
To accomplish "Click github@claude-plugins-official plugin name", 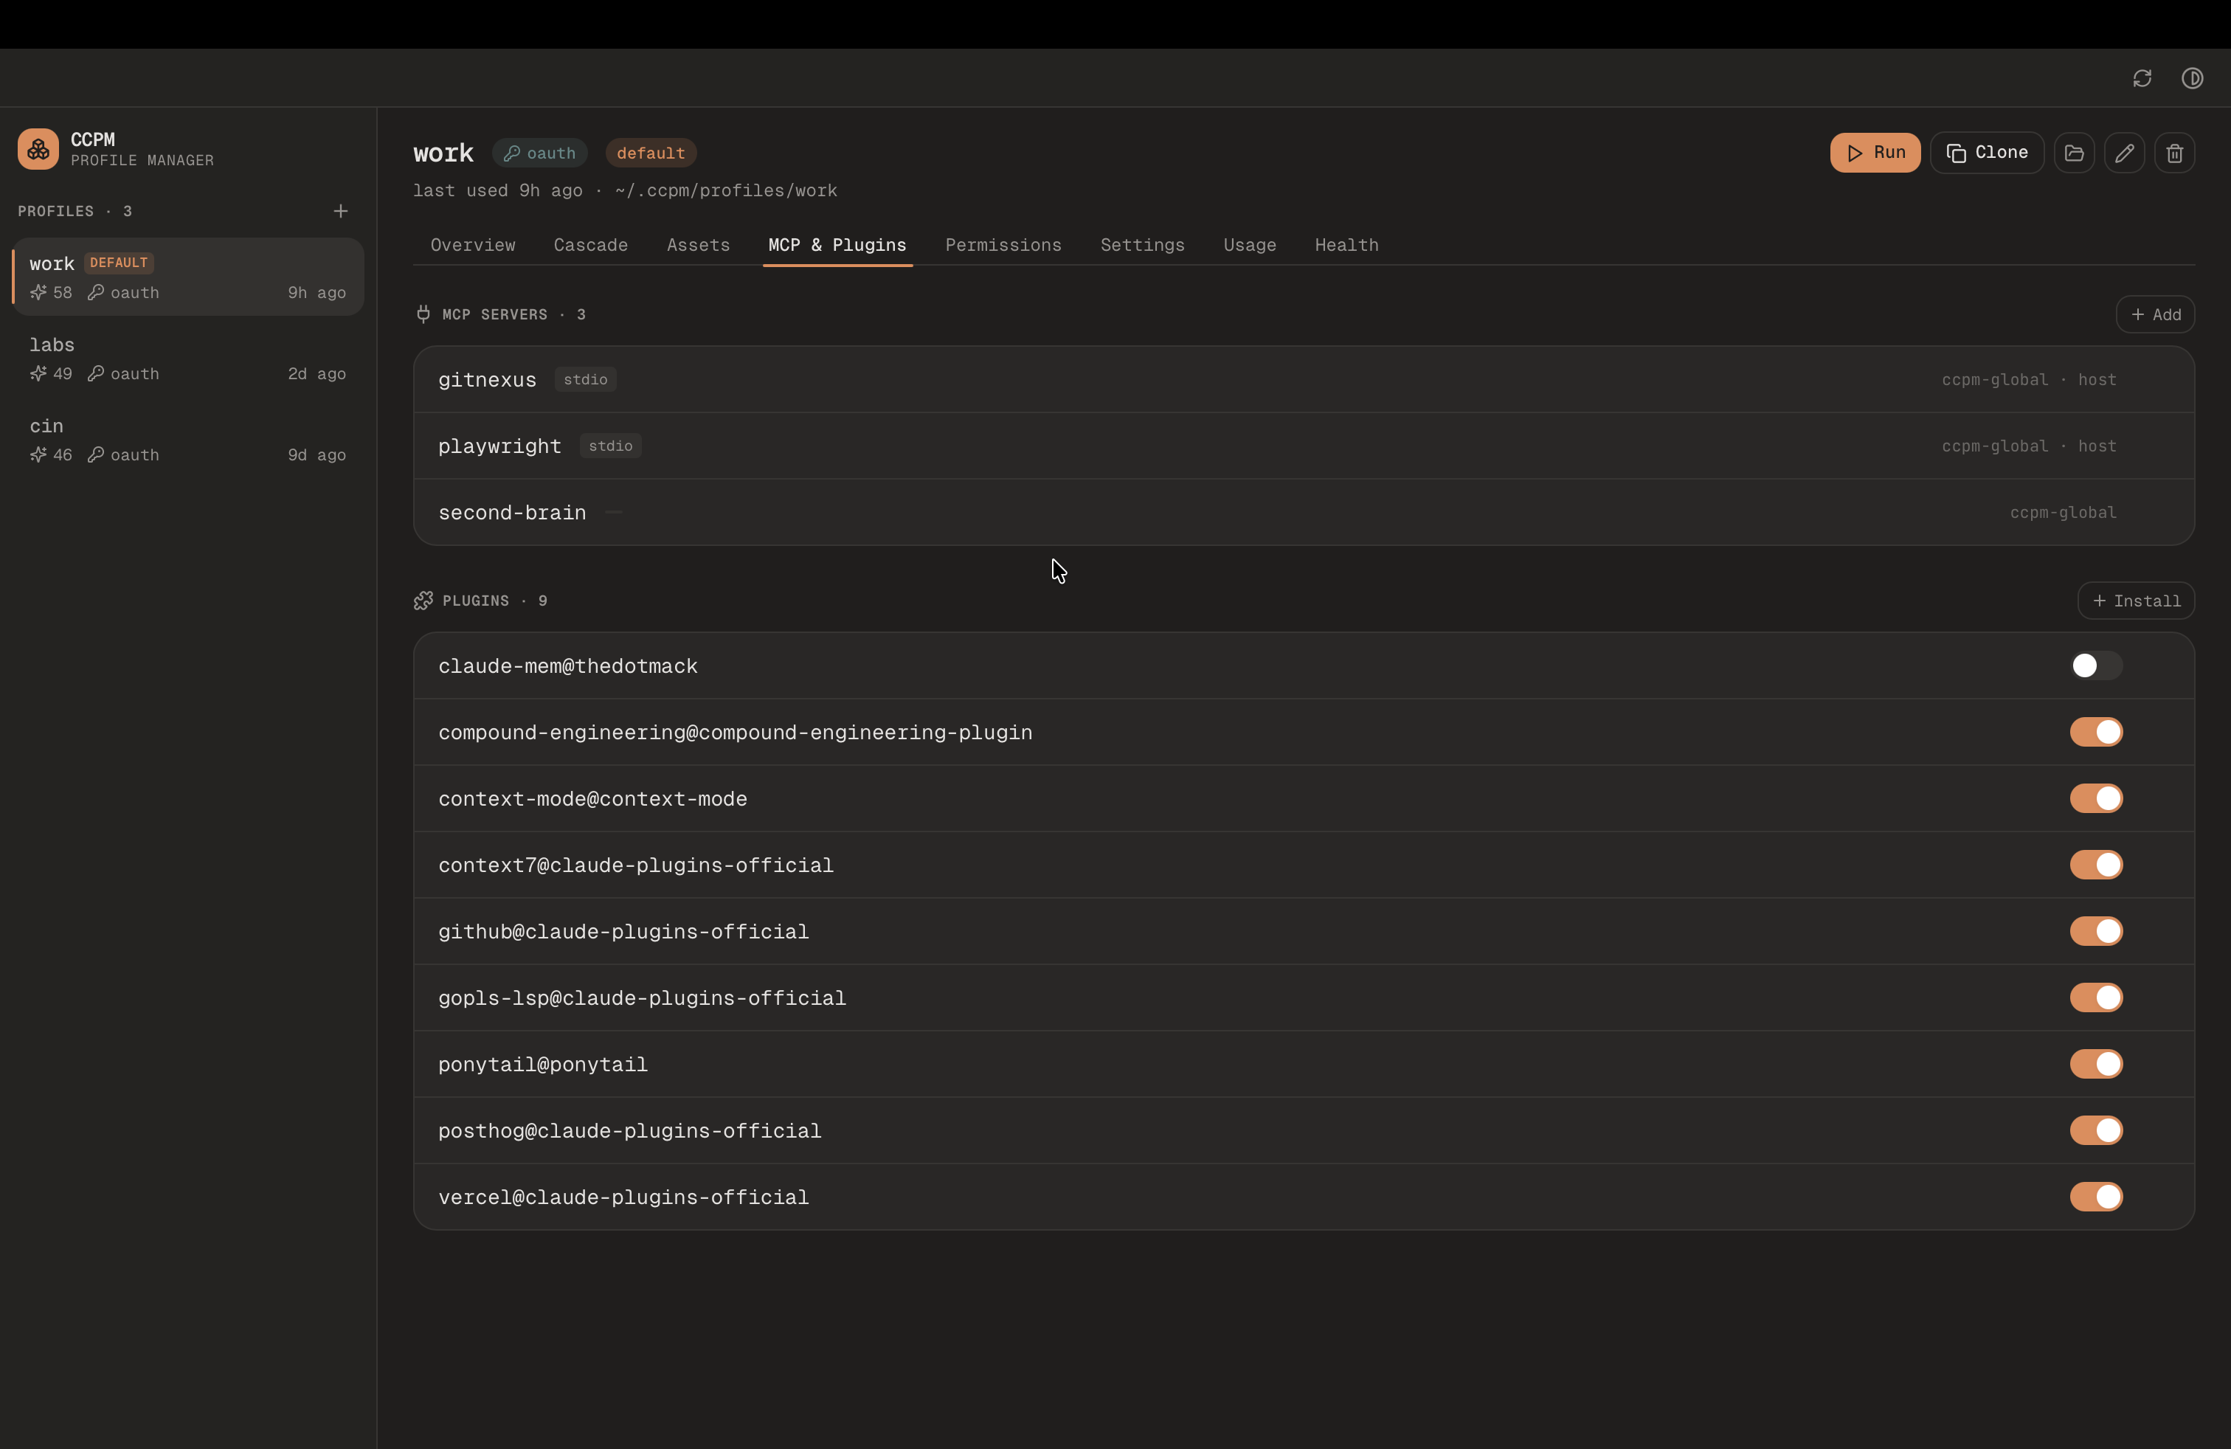I will [x=623, y=932].
